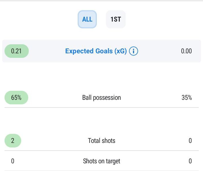Select the 65% home possession badge
This screenshot has height=171, width=203.
coord(16,98)
